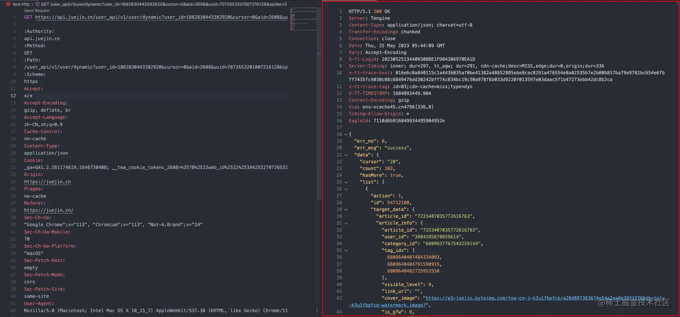Click Send Request above line 1
Viewport: 680px width, 317px height.
pyautogui.click(x=37, y=10)
